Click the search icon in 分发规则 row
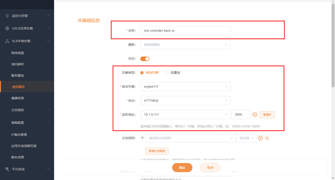Screen dimensions: 335x180 click(x=267, y=138)
